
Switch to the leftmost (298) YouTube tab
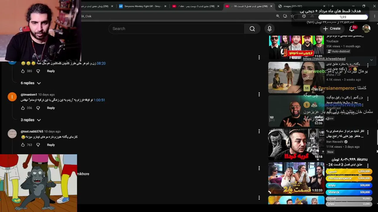pos(96,6)
